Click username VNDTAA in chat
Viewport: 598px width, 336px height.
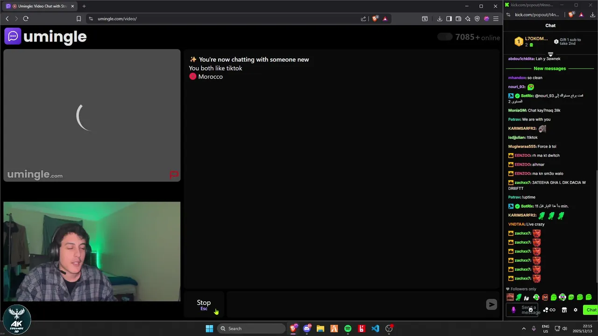(x=516, y=224)
